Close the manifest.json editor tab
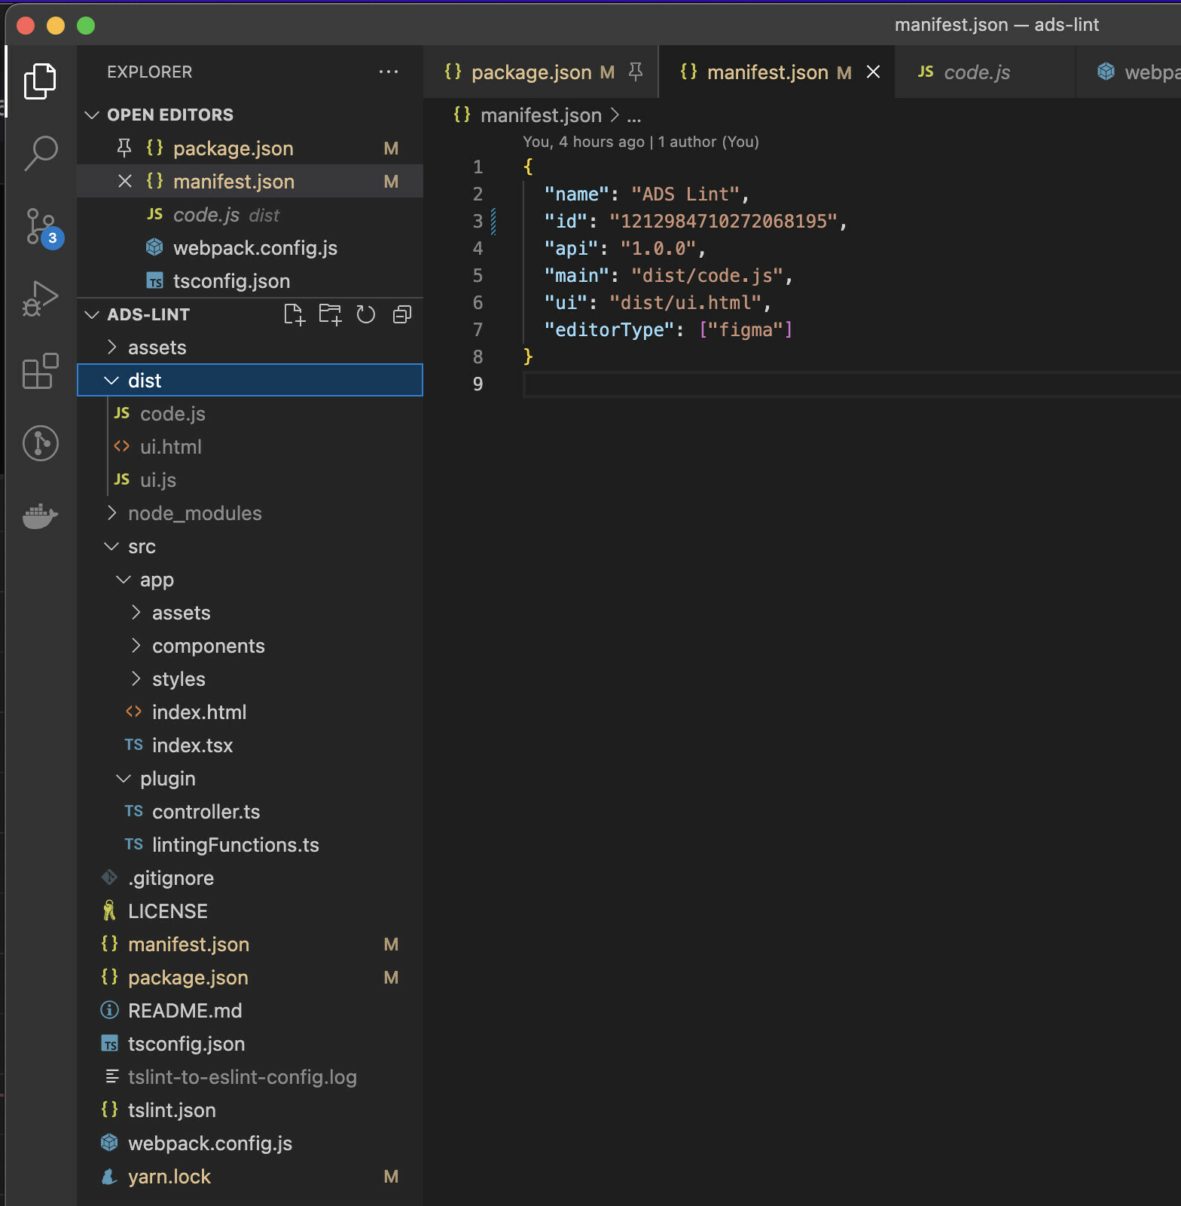 pos(873,72)
